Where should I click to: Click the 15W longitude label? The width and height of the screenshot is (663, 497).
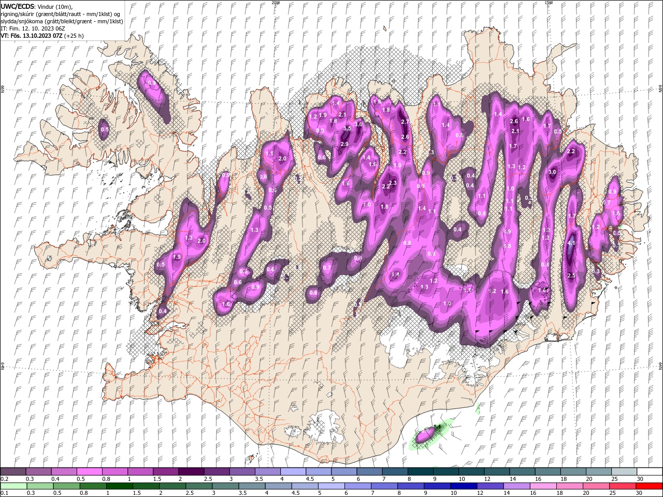(549, 3)
